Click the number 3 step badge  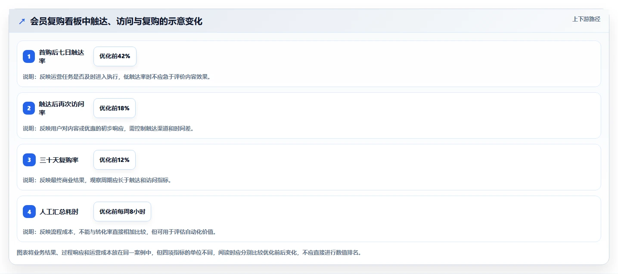29,160
